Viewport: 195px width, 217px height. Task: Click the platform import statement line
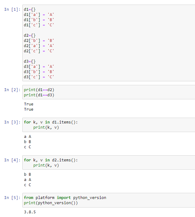[65, 198]
